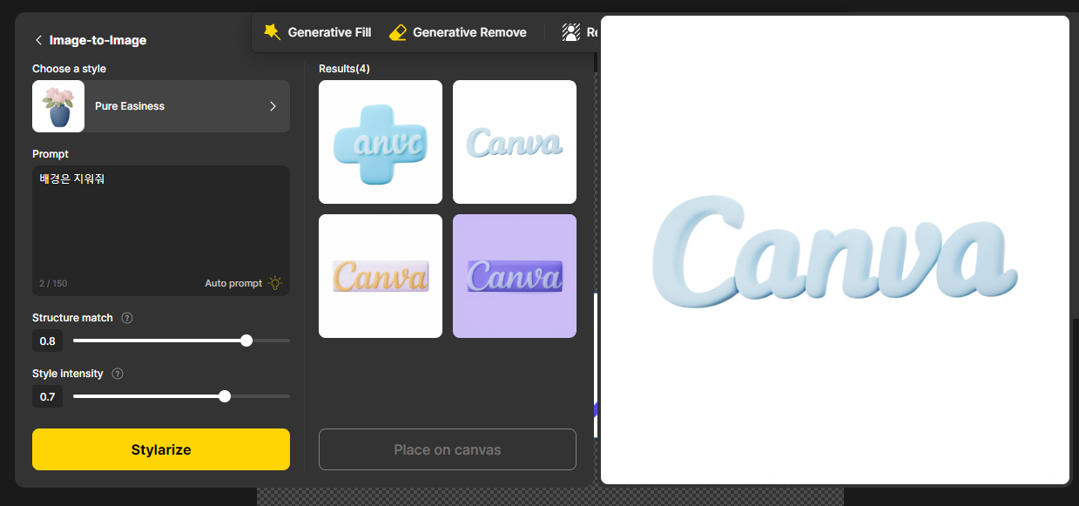
Task: Click the Auto prompt text link
Action: [x=233, y=283]
